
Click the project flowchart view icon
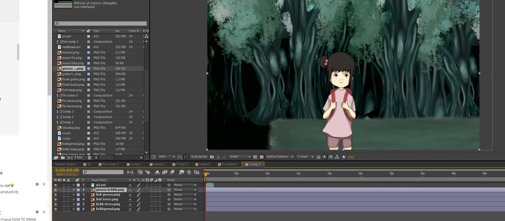click(146, 36)
